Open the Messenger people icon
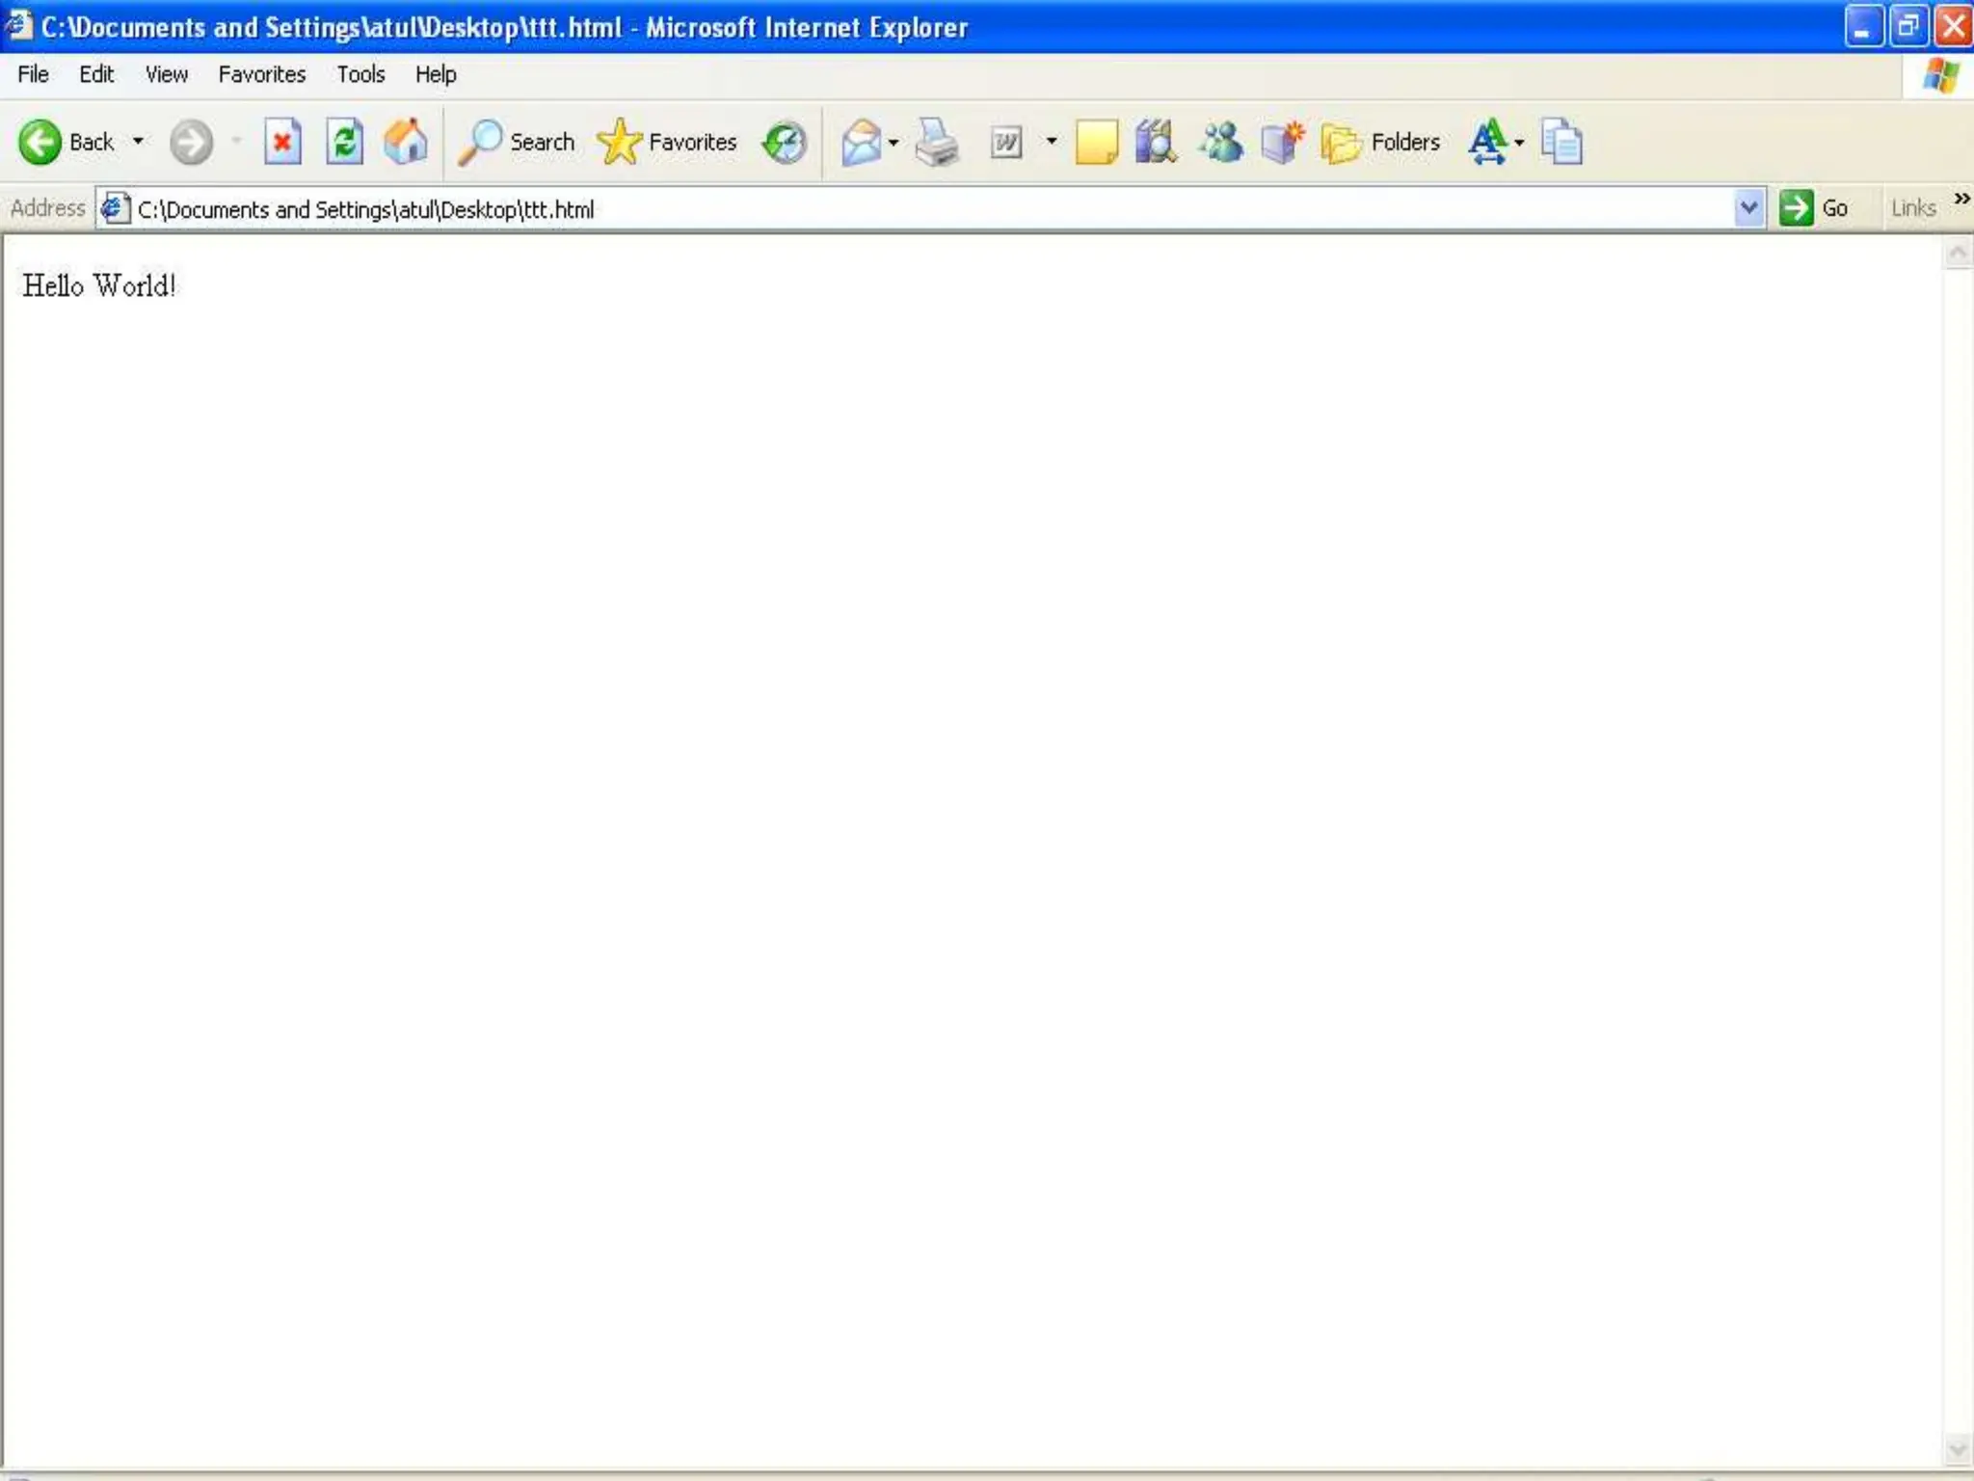 coord(1220,143)
